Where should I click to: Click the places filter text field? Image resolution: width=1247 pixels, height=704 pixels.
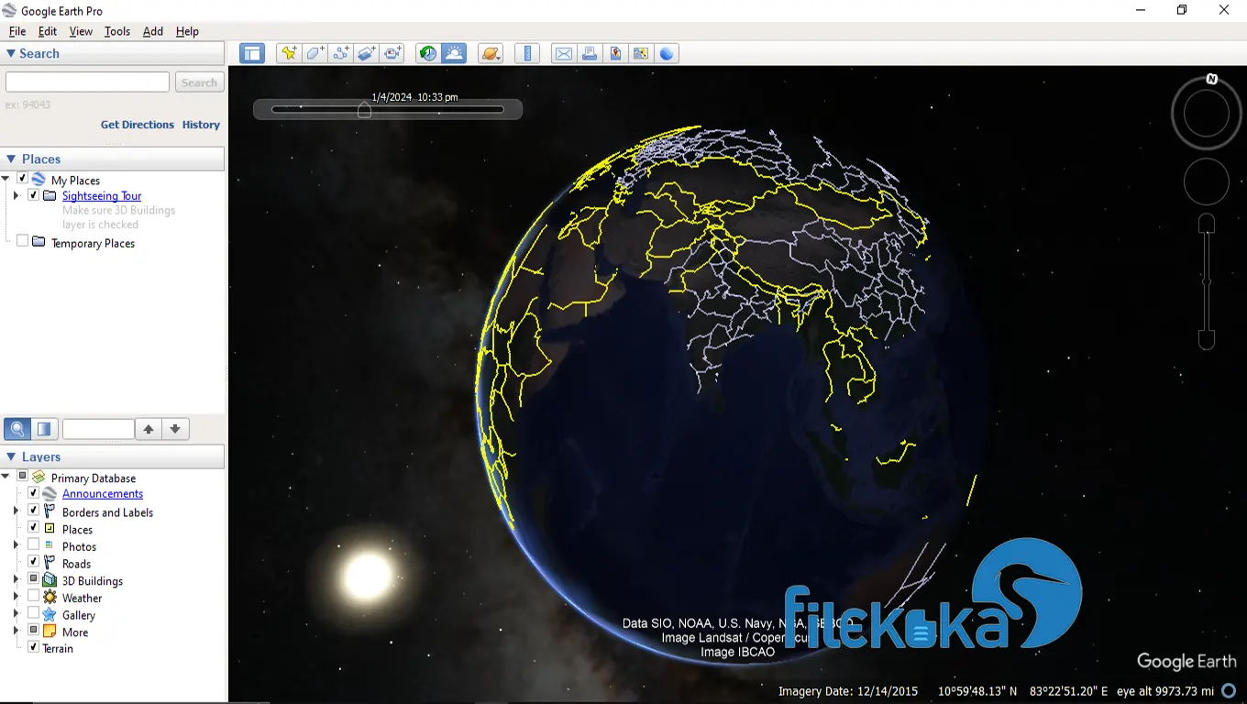98,428
